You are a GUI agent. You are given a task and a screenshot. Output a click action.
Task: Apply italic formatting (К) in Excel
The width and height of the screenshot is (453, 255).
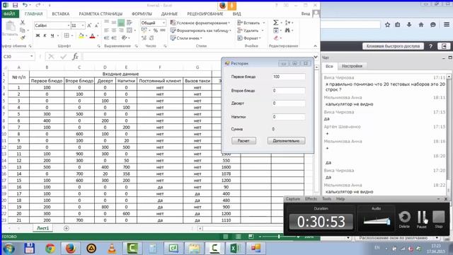click(x=45, y=35)
